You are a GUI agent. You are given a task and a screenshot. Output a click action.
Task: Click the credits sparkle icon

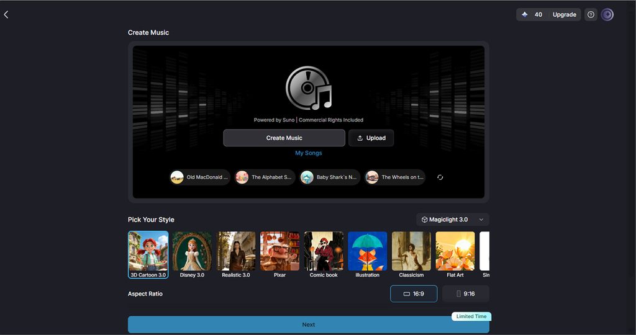tap(524, 15)
